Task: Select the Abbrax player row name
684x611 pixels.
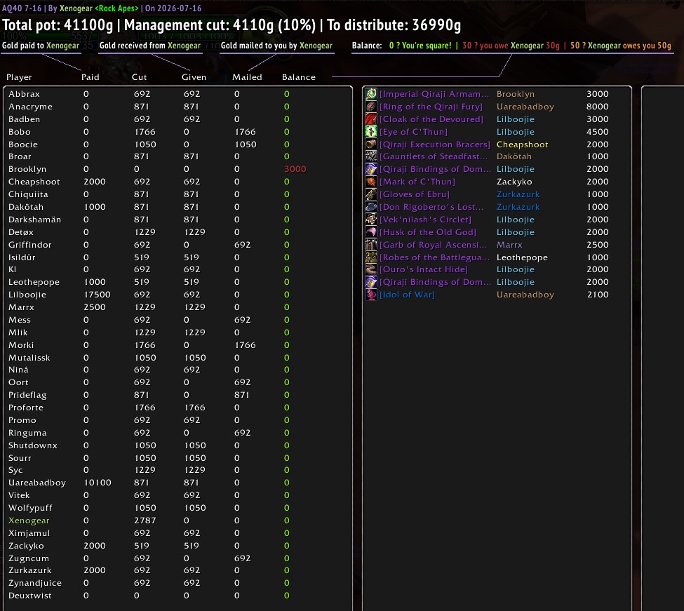Action: click(25, 94)
